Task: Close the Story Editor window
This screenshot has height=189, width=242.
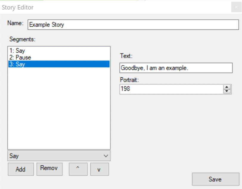Action: [236, 7]
